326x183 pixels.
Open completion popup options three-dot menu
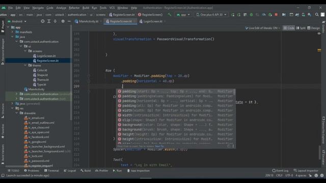(x=233, y=146)
